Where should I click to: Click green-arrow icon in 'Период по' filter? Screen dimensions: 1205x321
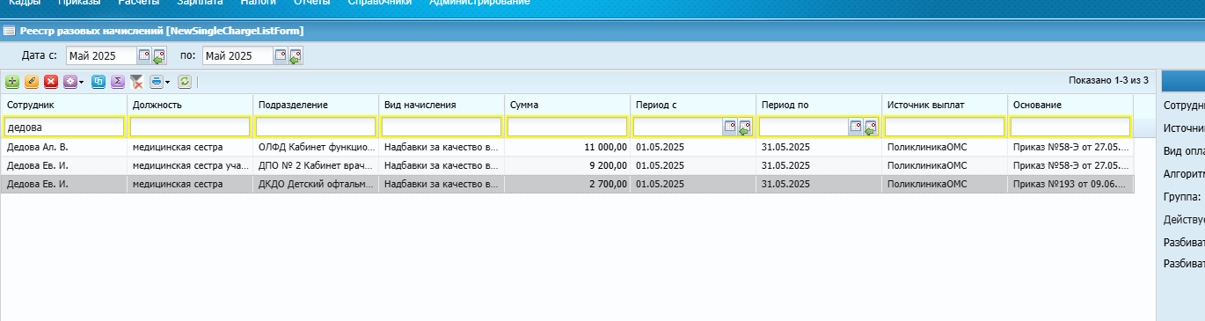tap(871, 128)
